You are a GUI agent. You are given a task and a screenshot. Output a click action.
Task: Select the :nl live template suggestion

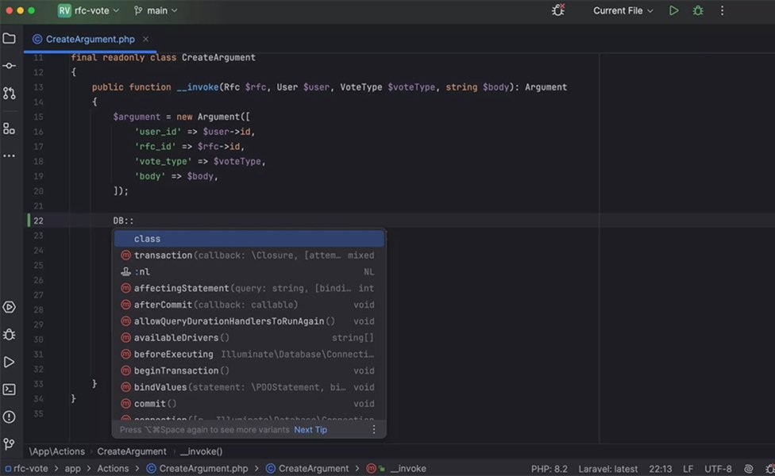249,271
